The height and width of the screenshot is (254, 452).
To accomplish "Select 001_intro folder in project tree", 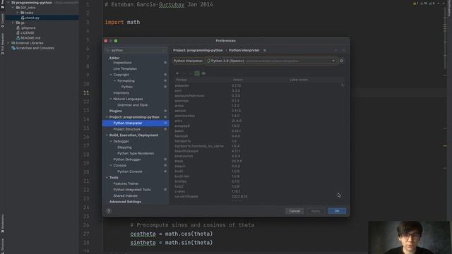I will tap(28, 8).
